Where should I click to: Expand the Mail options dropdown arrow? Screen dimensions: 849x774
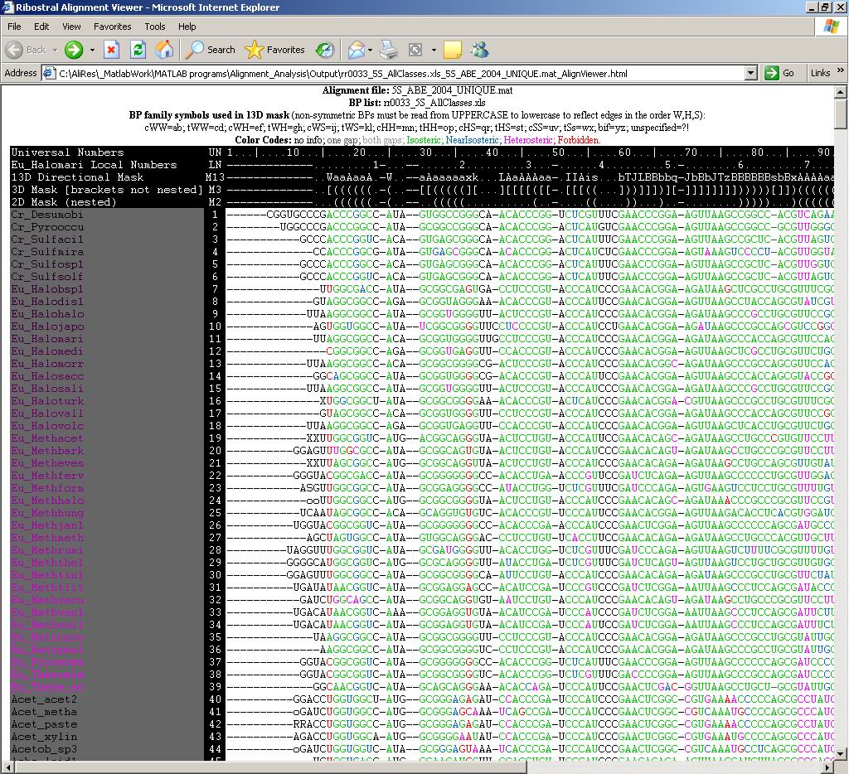point(370,50)
